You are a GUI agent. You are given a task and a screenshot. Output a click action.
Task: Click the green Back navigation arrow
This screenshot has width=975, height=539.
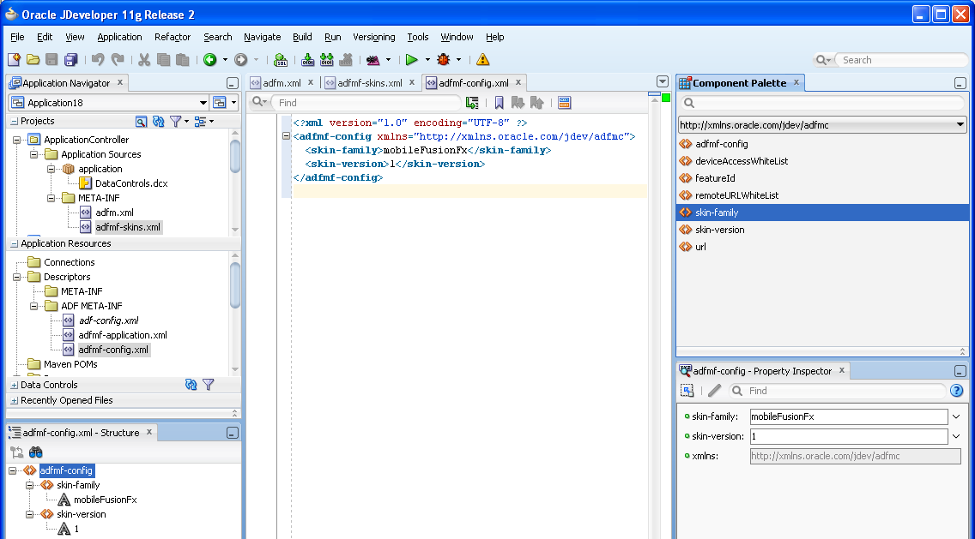coord(210,60)
